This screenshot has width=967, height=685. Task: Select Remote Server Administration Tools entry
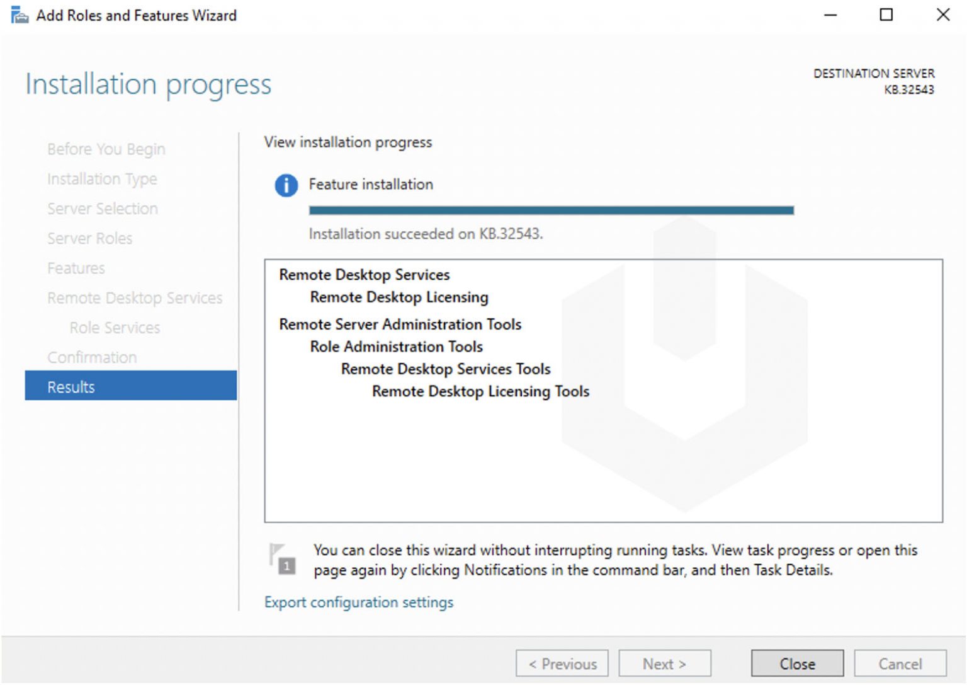[x=400, y=324]
